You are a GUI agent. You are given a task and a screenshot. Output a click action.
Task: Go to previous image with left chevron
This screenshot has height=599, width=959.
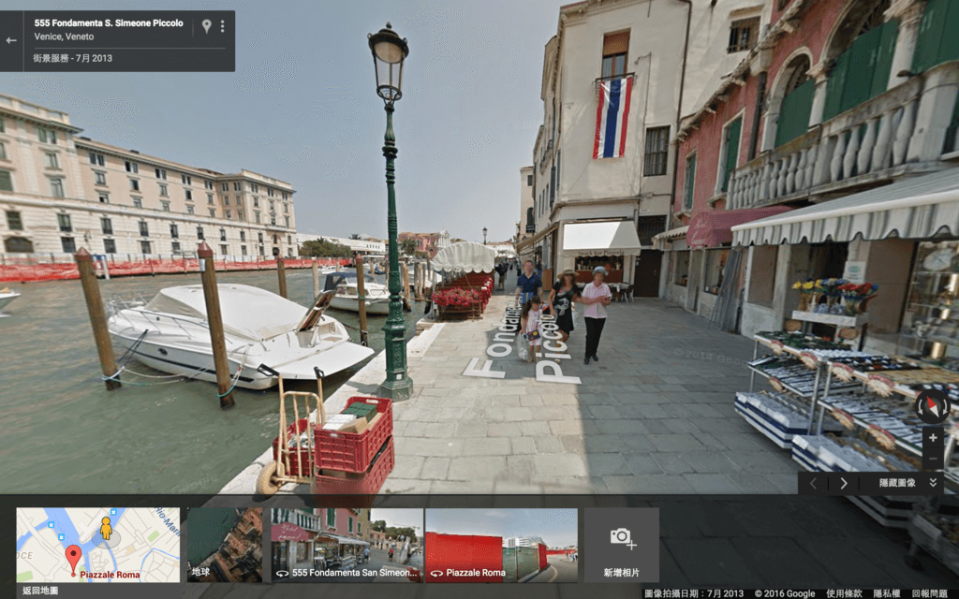[814, 483]
